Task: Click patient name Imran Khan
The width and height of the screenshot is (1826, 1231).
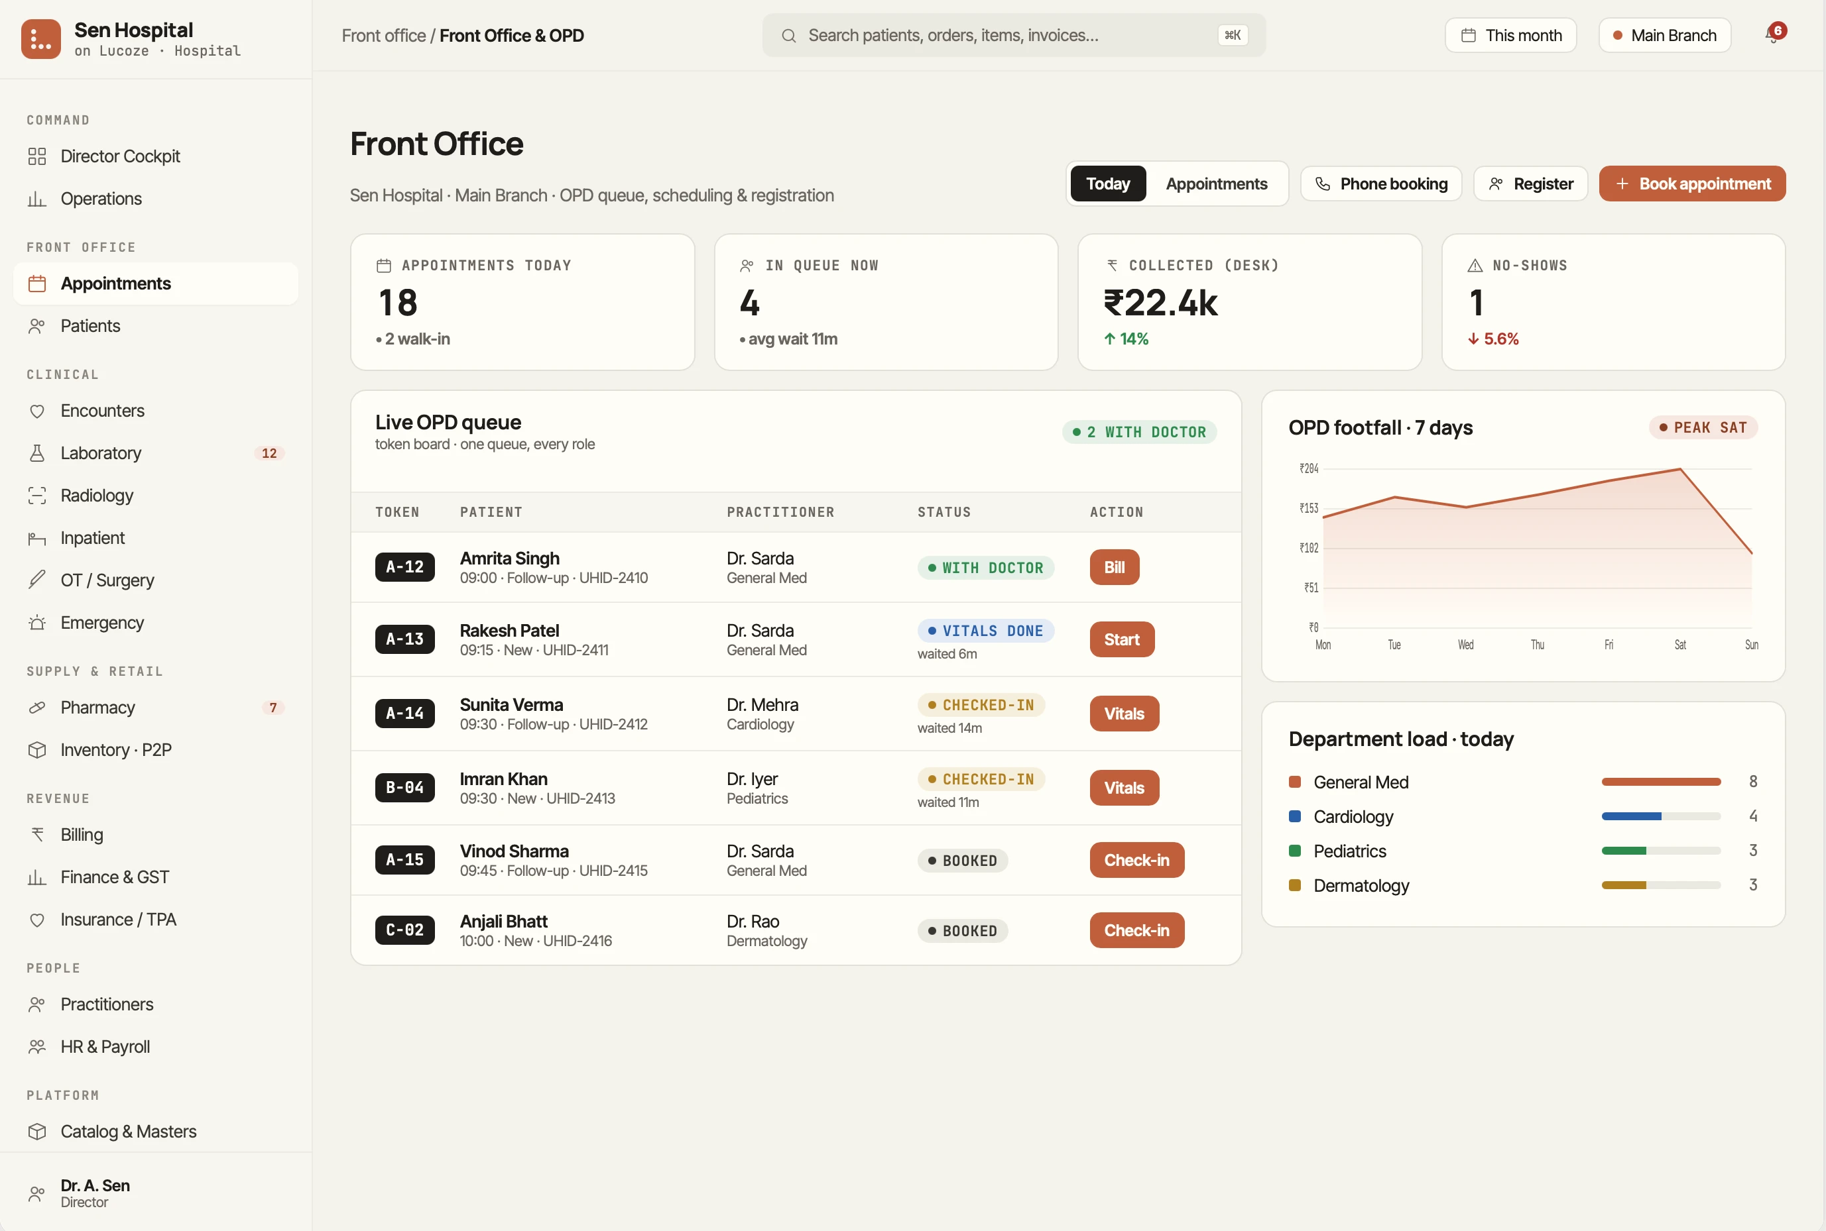Action: pos(504,778)
